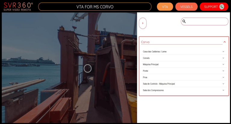Collapse the Corvo section chevron

[224, 42]
